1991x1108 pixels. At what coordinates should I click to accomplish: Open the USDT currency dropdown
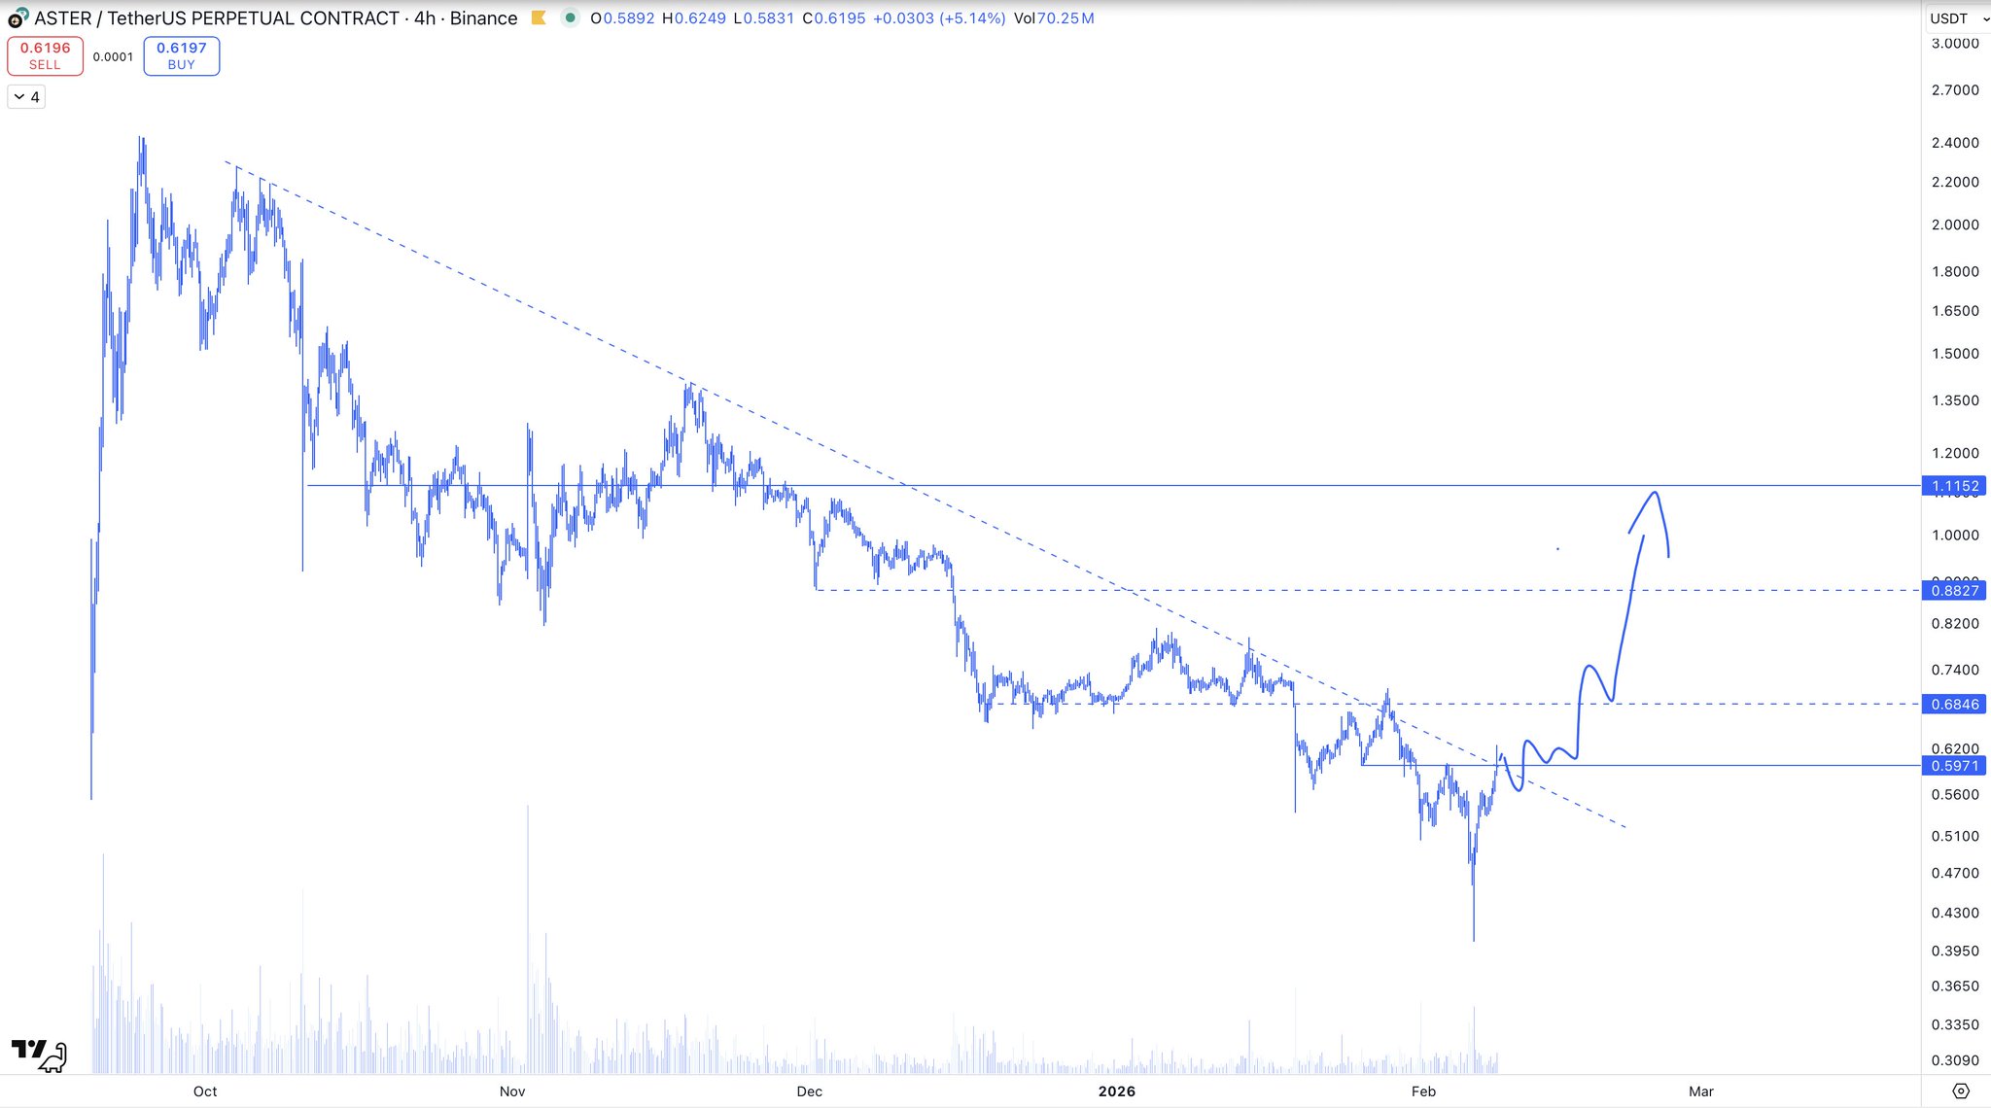pyautogui.click(x=1956, y=18)
